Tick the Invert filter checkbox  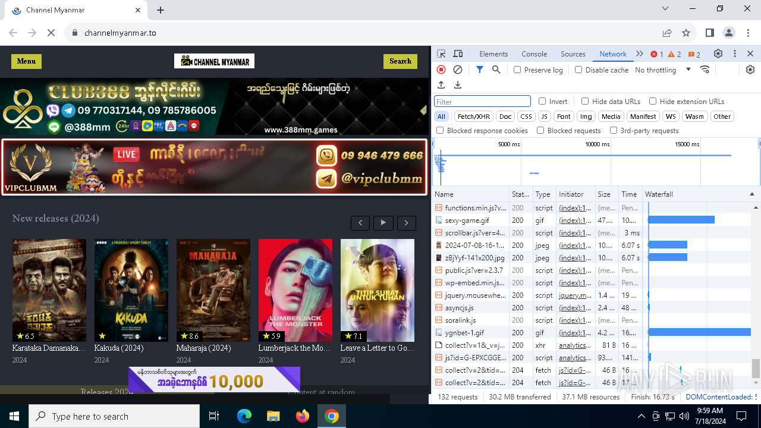542,101
